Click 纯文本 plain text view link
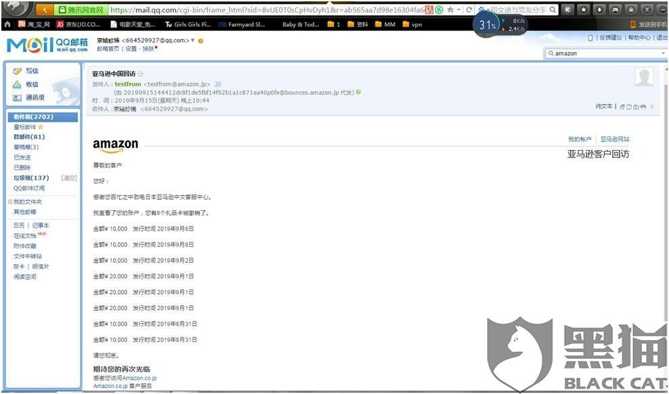The image size is (669, 394). coord(603,105)
